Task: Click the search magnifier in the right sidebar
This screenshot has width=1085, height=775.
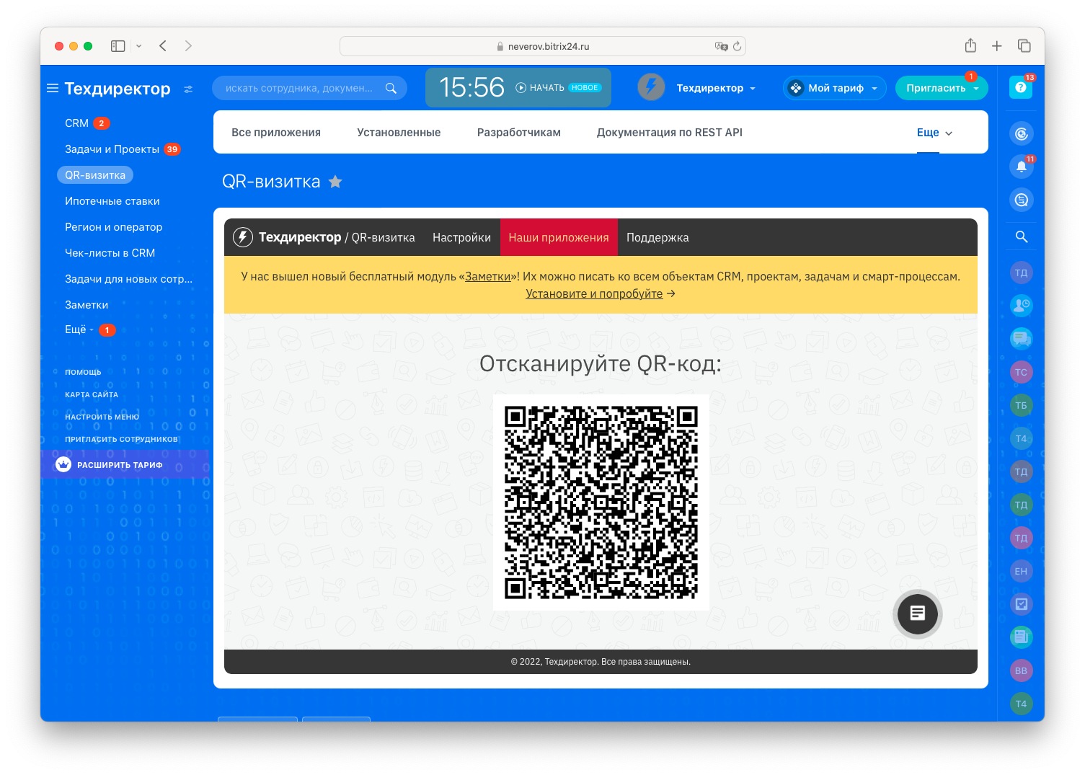Action: point(1021,236)
